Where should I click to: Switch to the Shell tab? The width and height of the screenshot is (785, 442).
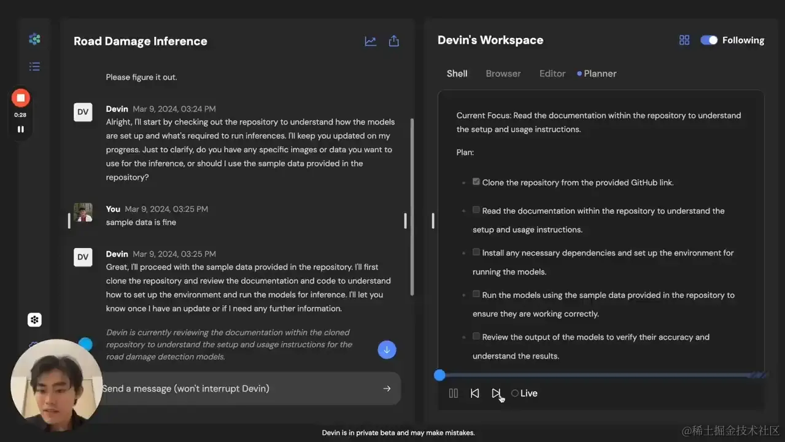click(457, 74)
